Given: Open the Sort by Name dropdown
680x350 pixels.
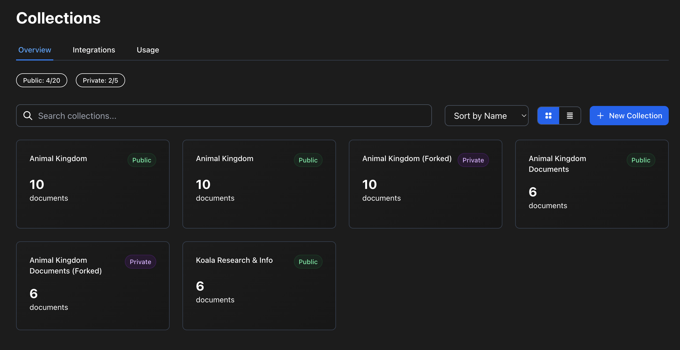Looking at the screenshot, I should 480,116.
